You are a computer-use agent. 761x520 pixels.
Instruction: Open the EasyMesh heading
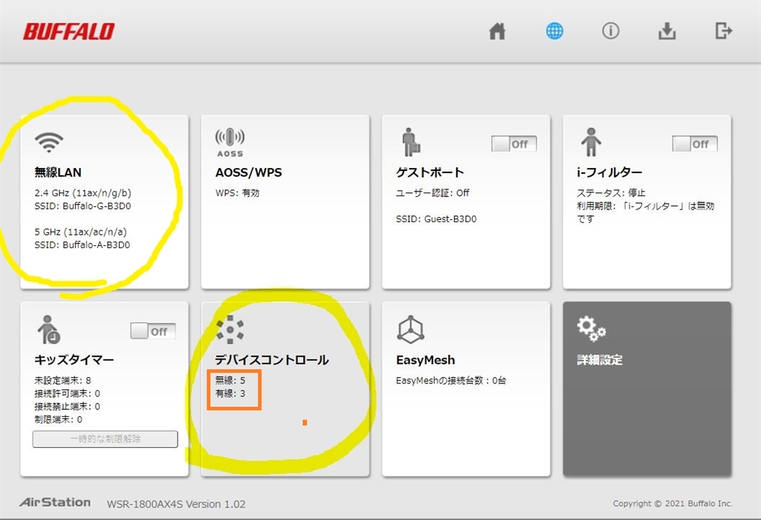(x=426, y=360)
